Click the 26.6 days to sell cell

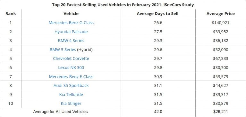158,23
